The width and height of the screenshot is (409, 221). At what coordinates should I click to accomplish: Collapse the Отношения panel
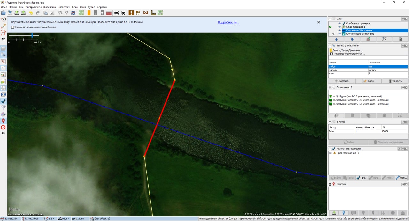(330, 87)
